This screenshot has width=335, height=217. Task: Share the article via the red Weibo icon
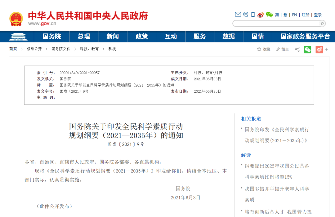click(319, 49)
